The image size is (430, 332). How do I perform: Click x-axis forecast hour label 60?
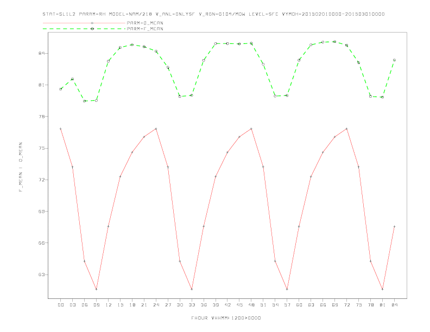tap(299, 305)
